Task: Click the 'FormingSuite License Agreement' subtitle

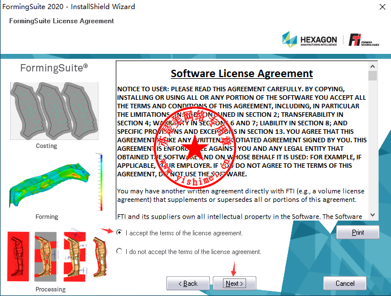Action: (61, 21)
